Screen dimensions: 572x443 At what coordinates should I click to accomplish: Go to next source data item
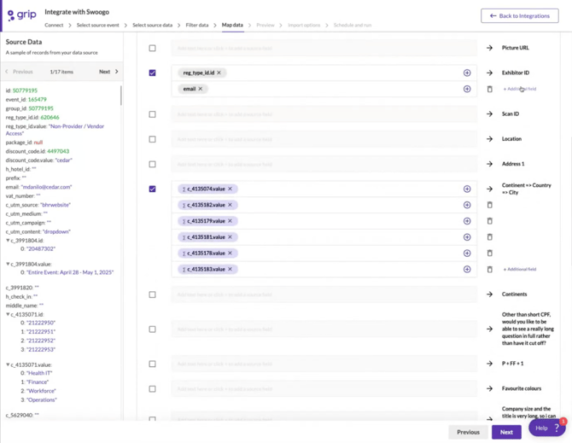[x=108, y=72]
